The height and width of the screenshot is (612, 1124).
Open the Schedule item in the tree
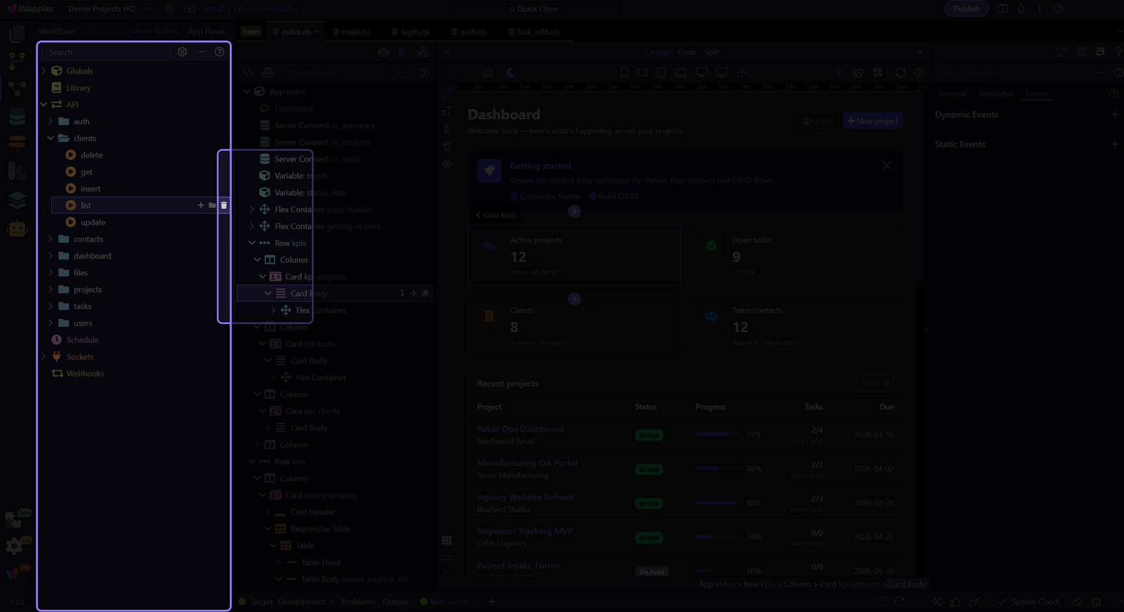click(82, 340)
